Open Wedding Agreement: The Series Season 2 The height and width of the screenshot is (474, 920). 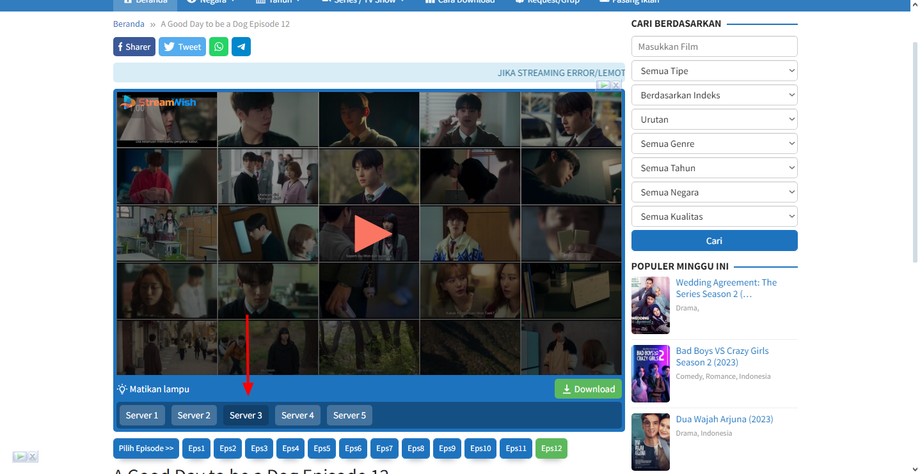726,287
